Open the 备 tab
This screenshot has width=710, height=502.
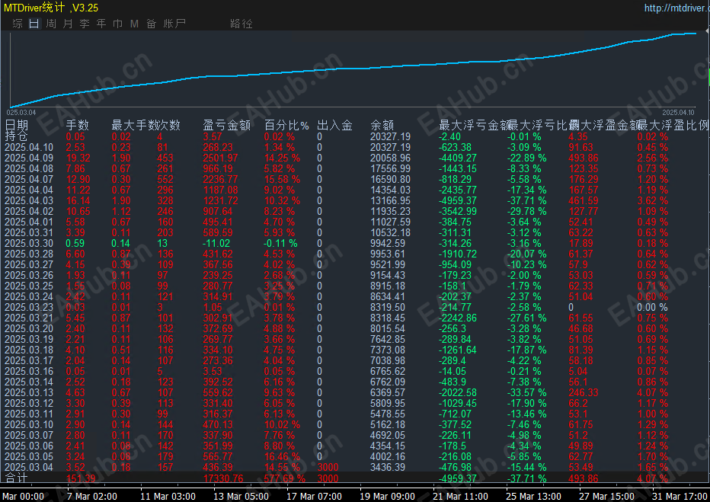(x=152, y=24)
